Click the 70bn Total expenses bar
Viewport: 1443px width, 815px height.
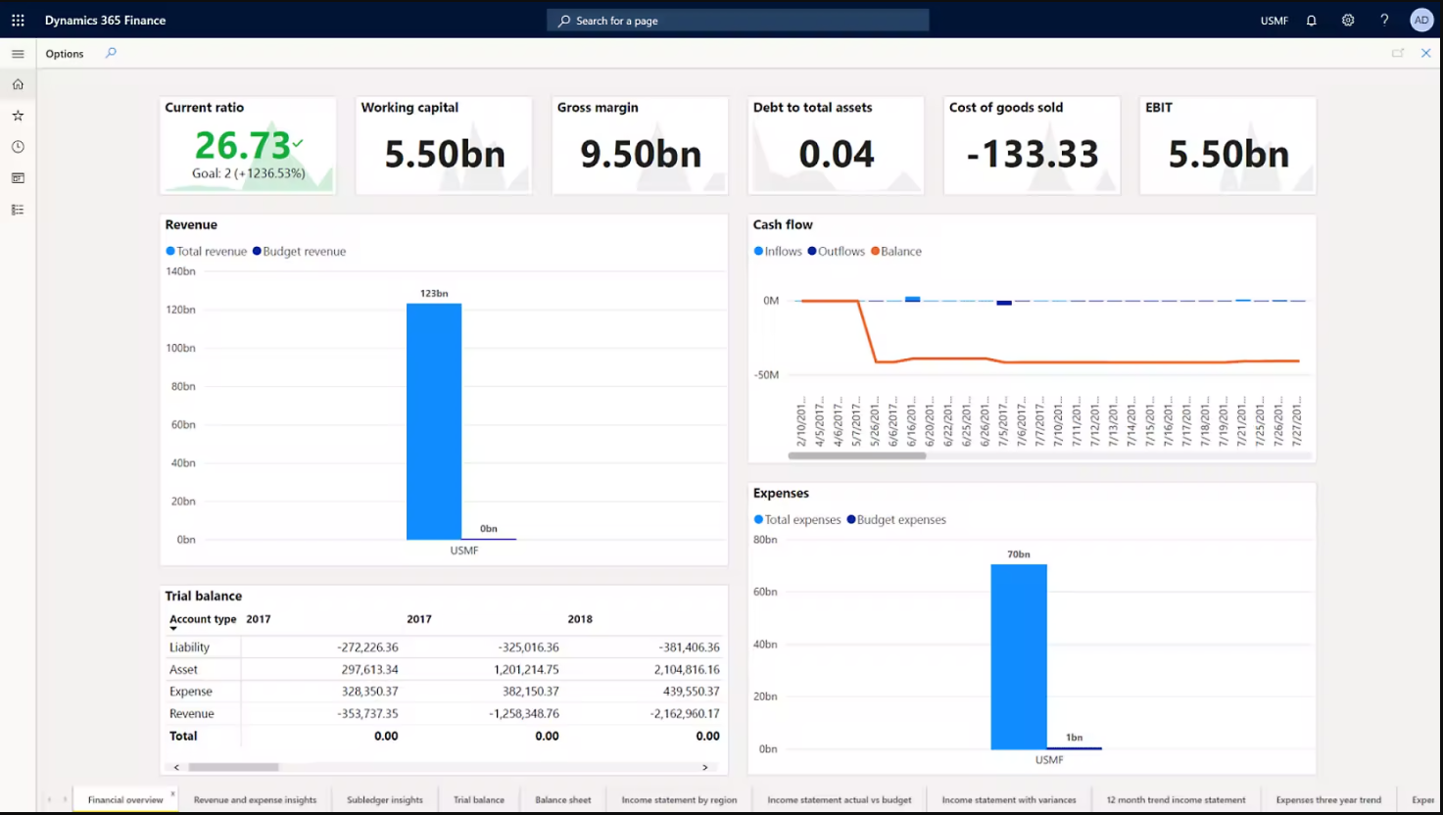tap(1019, 656)
